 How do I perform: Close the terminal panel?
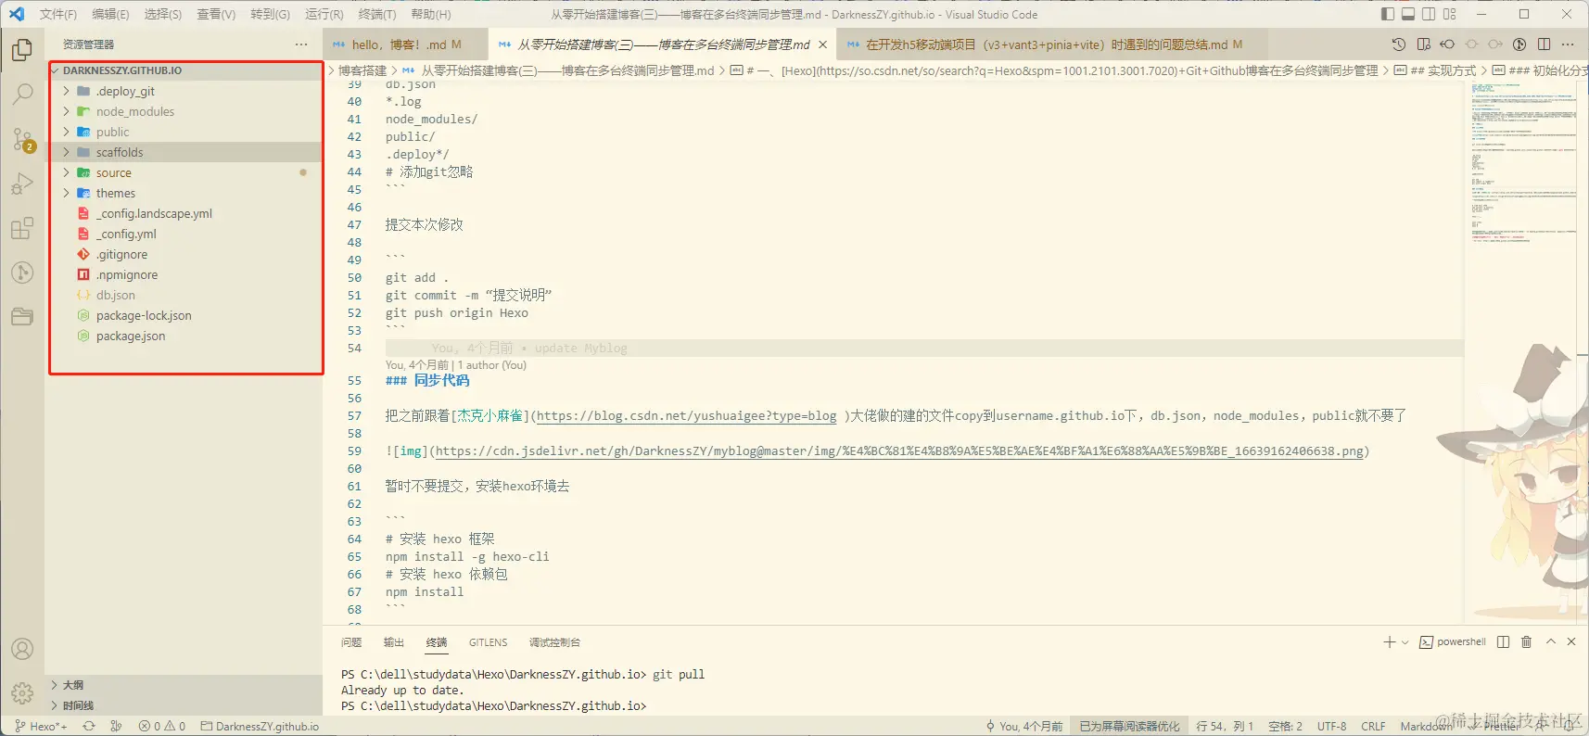[1571, 641]
